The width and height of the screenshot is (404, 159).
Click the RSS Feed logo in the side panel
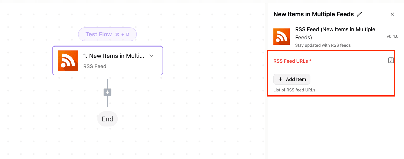click(282, 37)
